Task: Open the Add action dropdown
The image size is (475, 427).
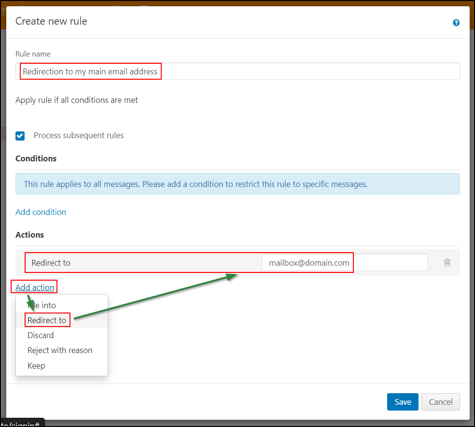Action: (34, 286)
